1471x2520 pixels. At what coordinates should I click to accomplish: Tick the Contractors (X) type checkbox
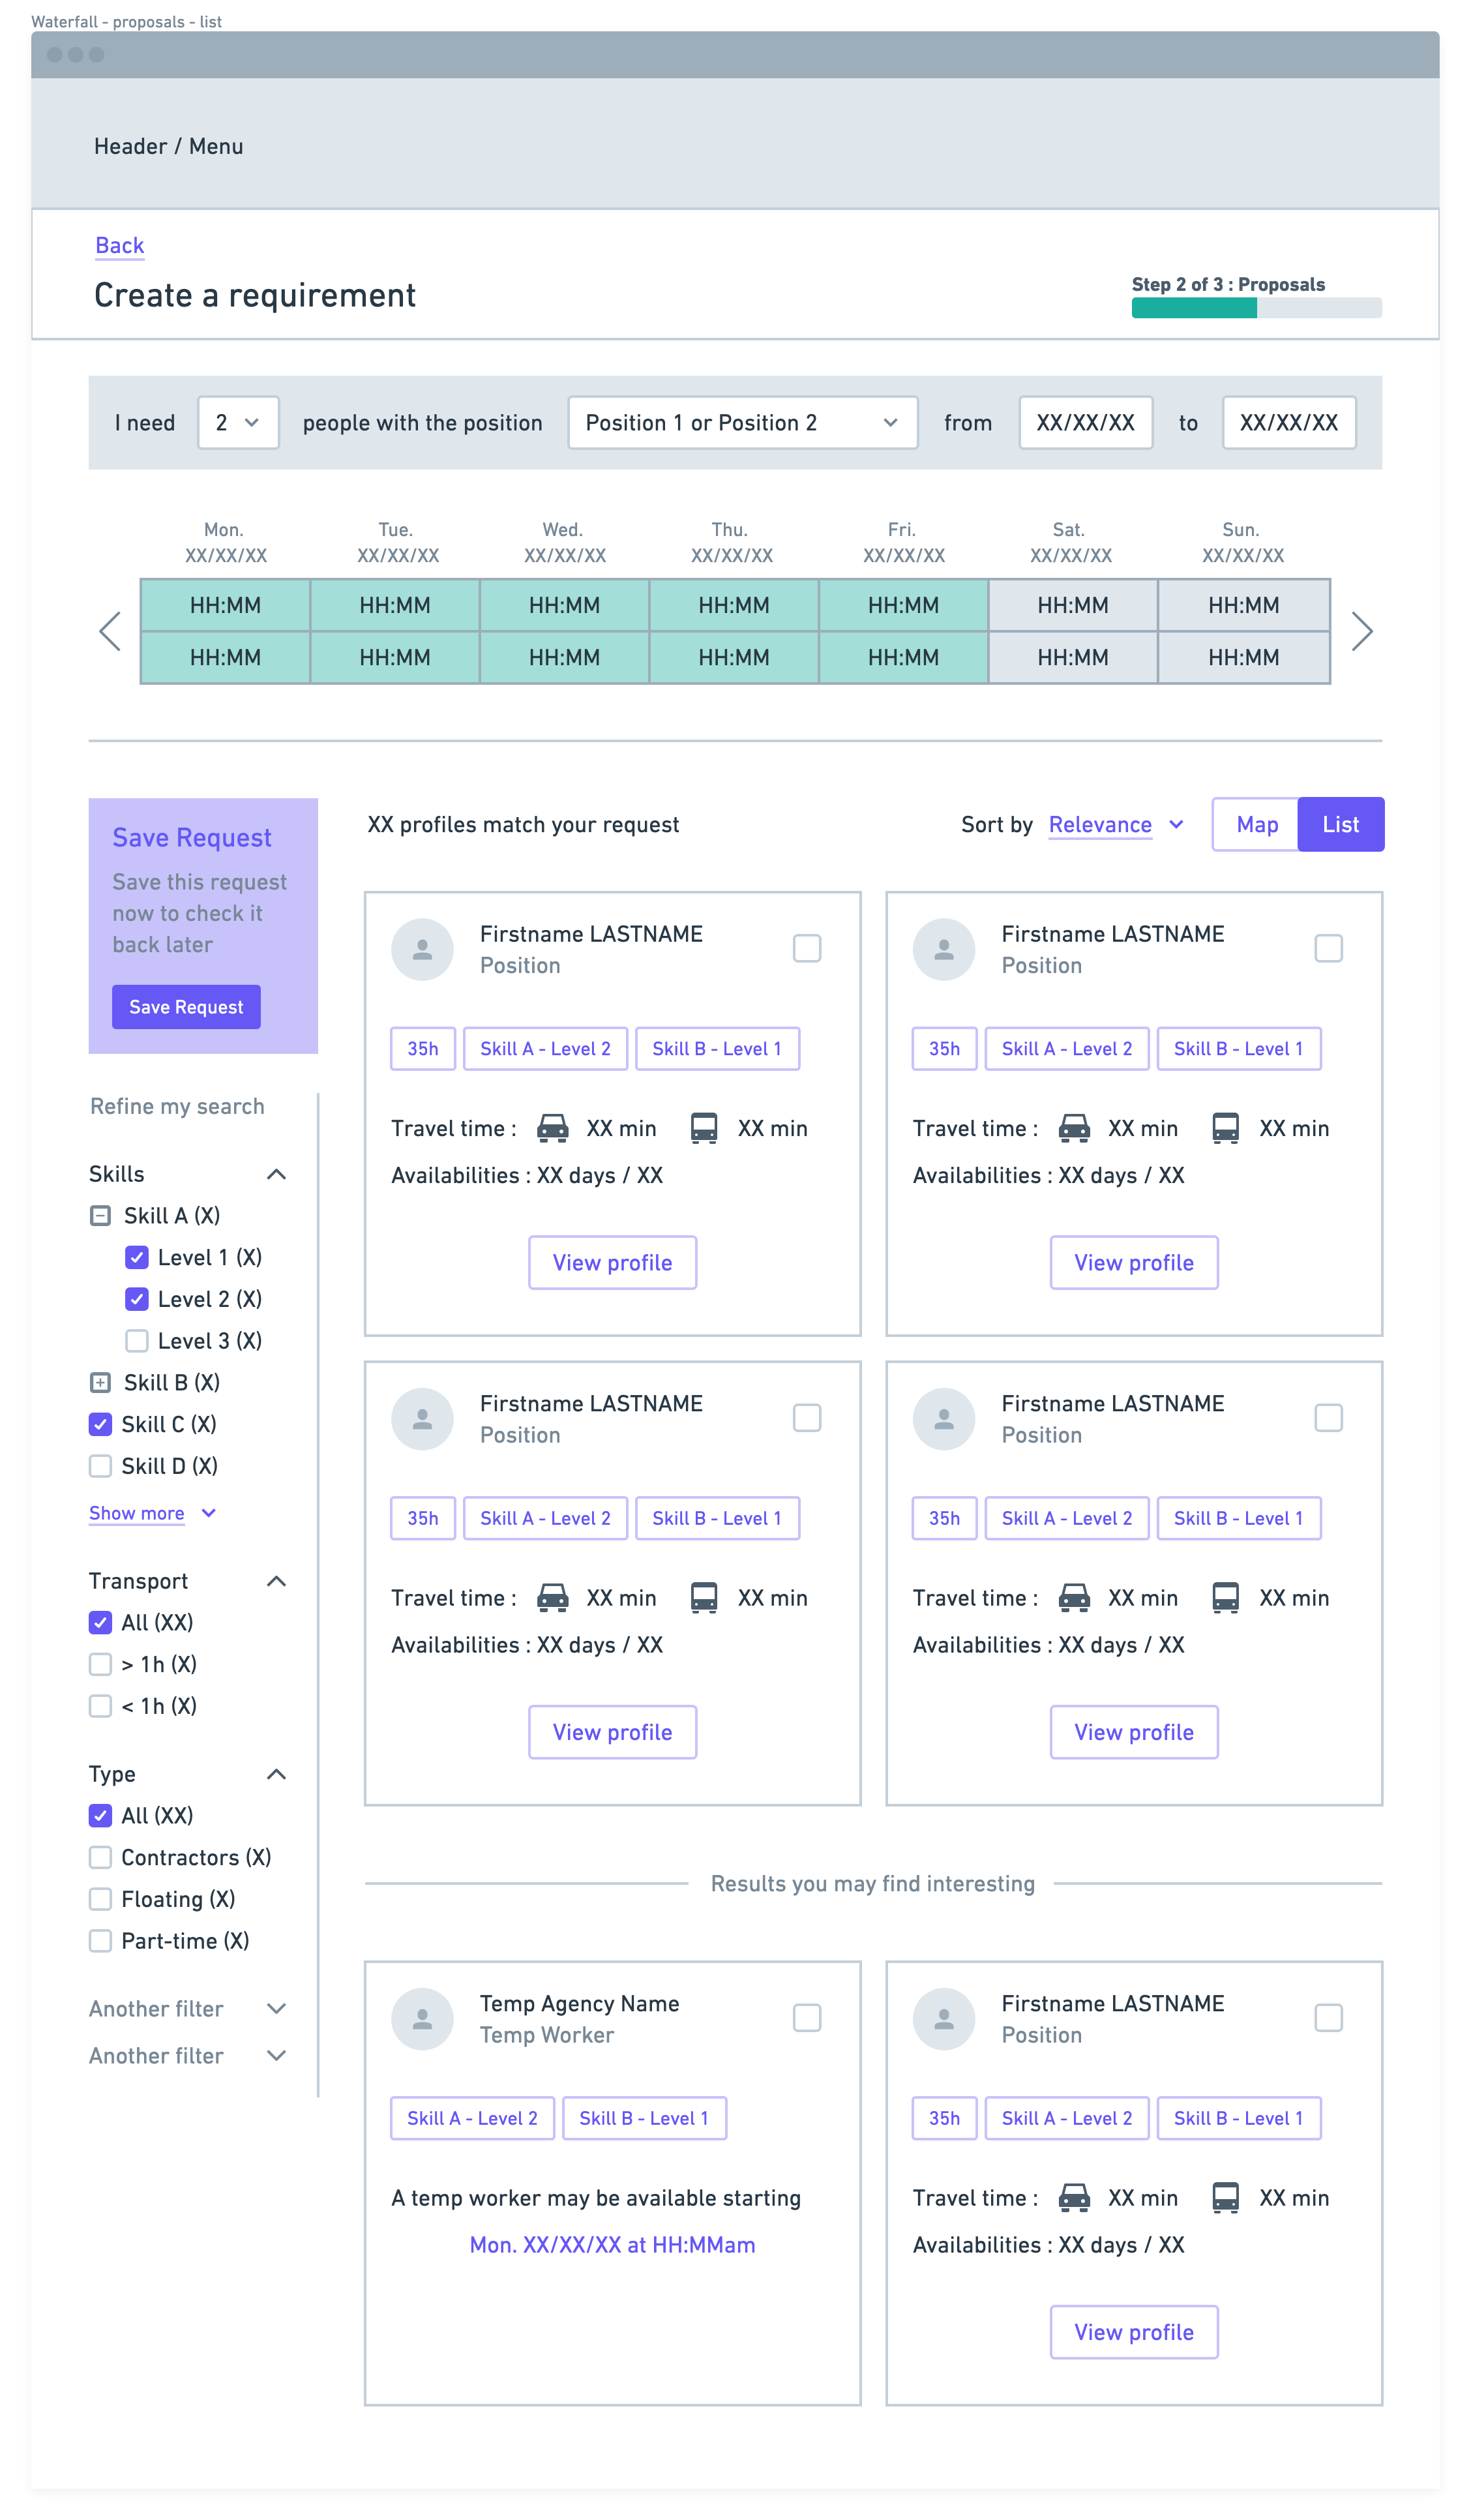click(100, 1857)
